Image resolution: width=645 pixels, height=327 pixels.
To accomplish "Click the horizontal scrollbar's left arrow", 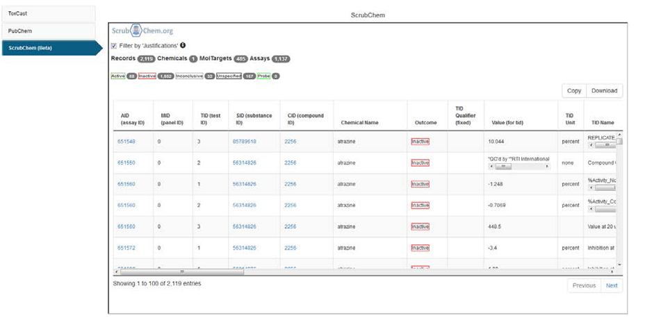I will pos(116,271).
